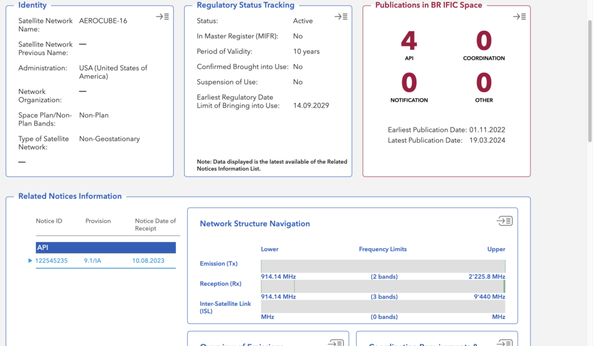This screenshot has height=346, width=593.
Task: Click the Emission (Tx) frequency bar
Action: [383, 266]
